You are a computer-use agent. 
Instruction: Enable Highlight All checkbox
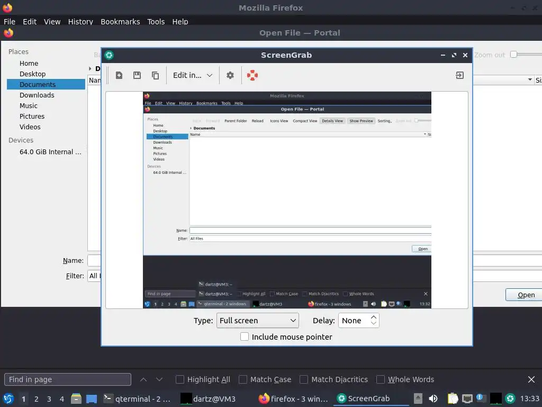[180, 379]
